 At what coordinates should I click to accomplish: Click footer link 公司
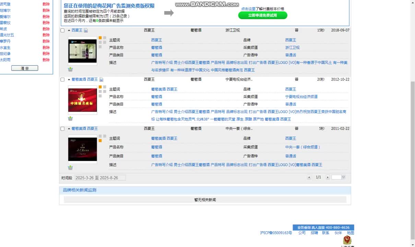[x=302, y=233]
